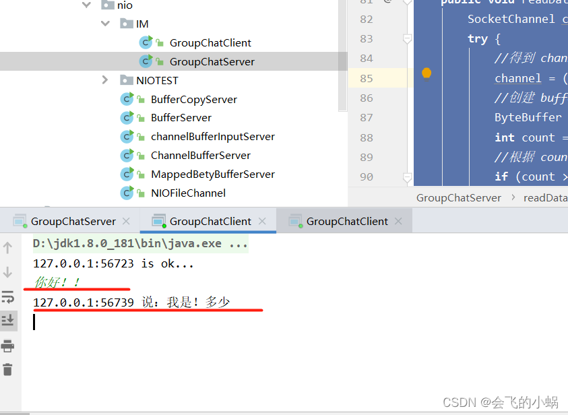Toggle scroll to end of console
The image size is (568, 415).
[x=7, y=320]
